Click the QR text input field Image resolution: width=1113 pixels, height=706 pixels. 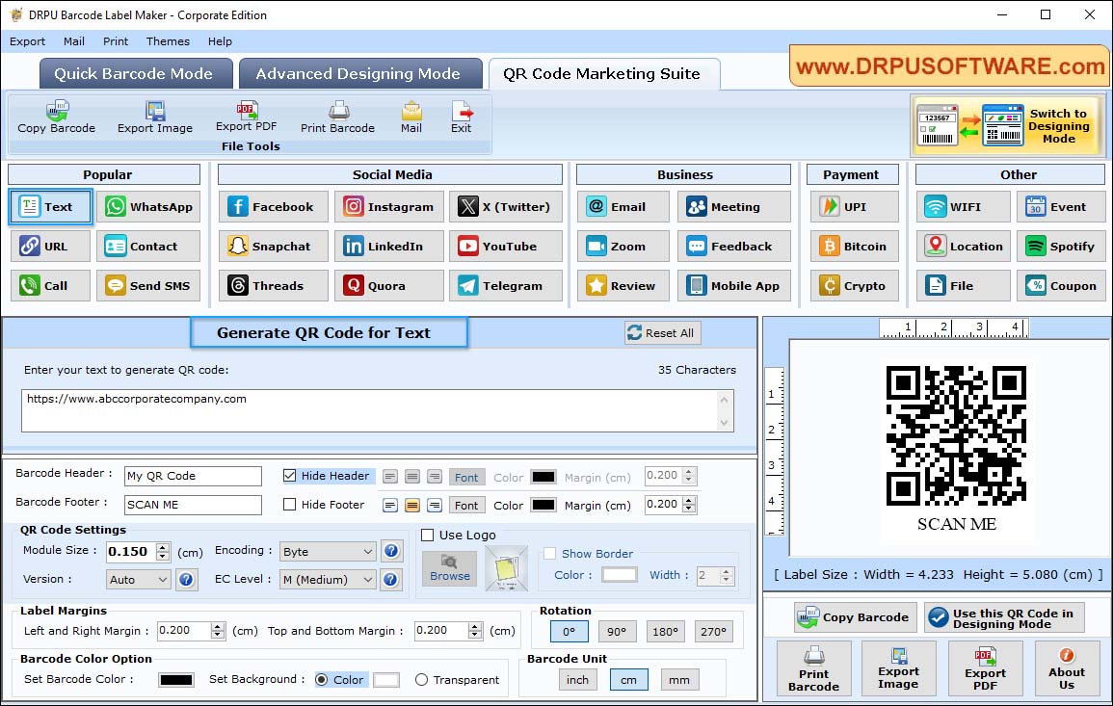pyautogui.click(x=377, y=410)
